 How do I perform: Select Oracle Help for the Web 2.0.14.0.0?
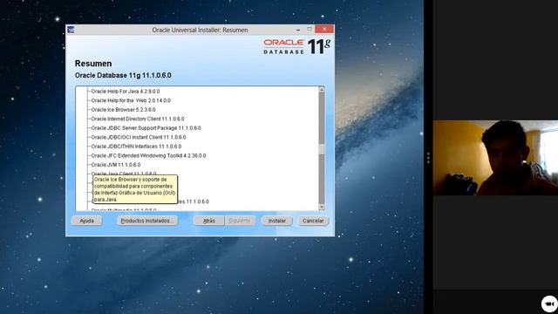(x=131, y=101)
